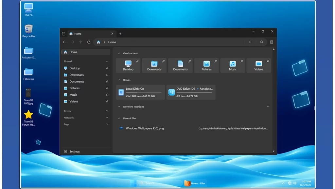Click the refresh icon in the navigation bar
The width and height of the screenshot is (335, 189).
pyautogui.click(x=89, y=42)
